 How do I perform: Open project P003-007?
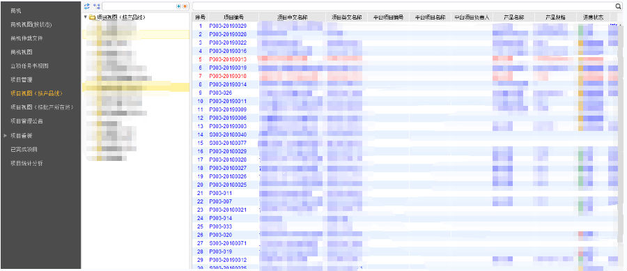point(220,201)
